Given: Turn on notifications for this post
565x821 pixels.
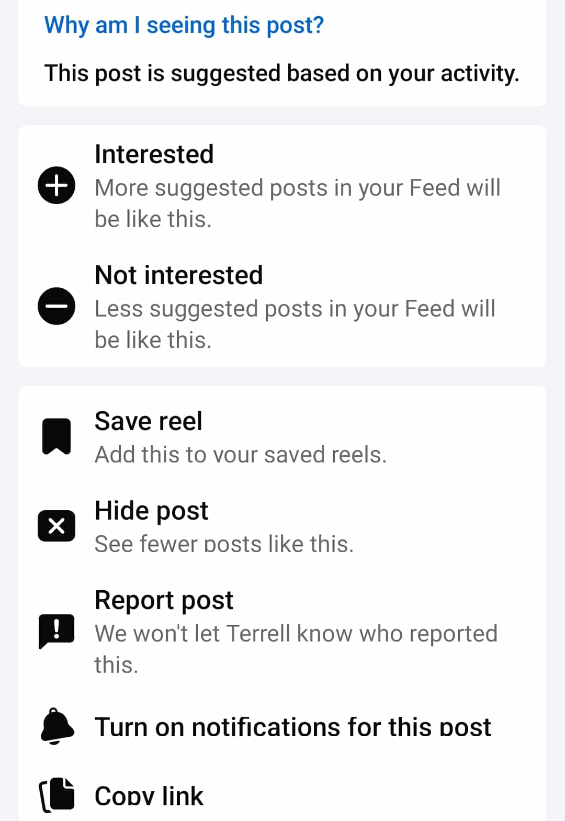Looking at the screenshot, I should (x=293, y=727).
